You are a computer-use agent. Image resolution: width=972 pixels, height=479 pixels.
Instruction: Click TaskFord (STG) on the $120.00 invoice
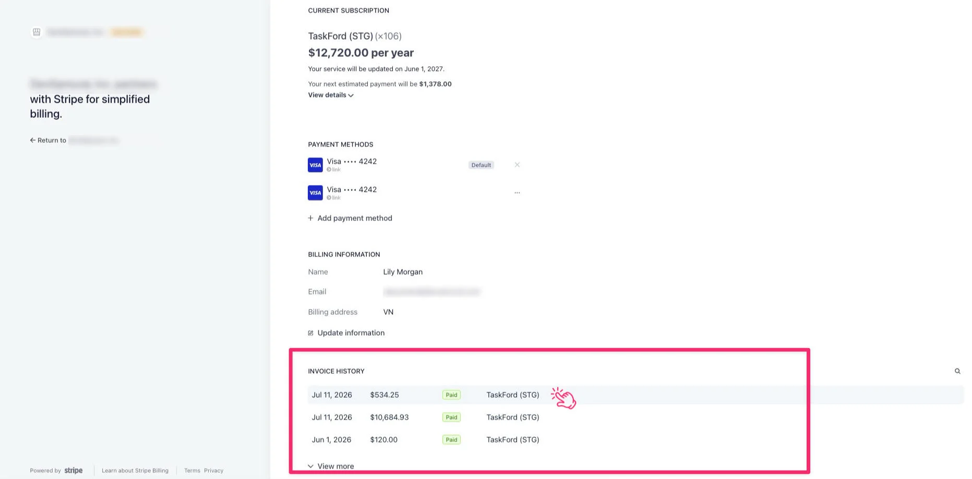tap(513, 440)
